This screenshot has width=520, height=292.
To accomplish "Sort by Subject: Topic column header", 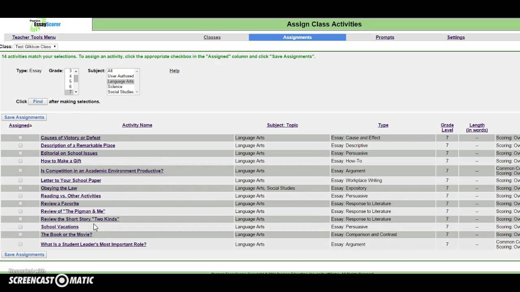I will [282, 125].
